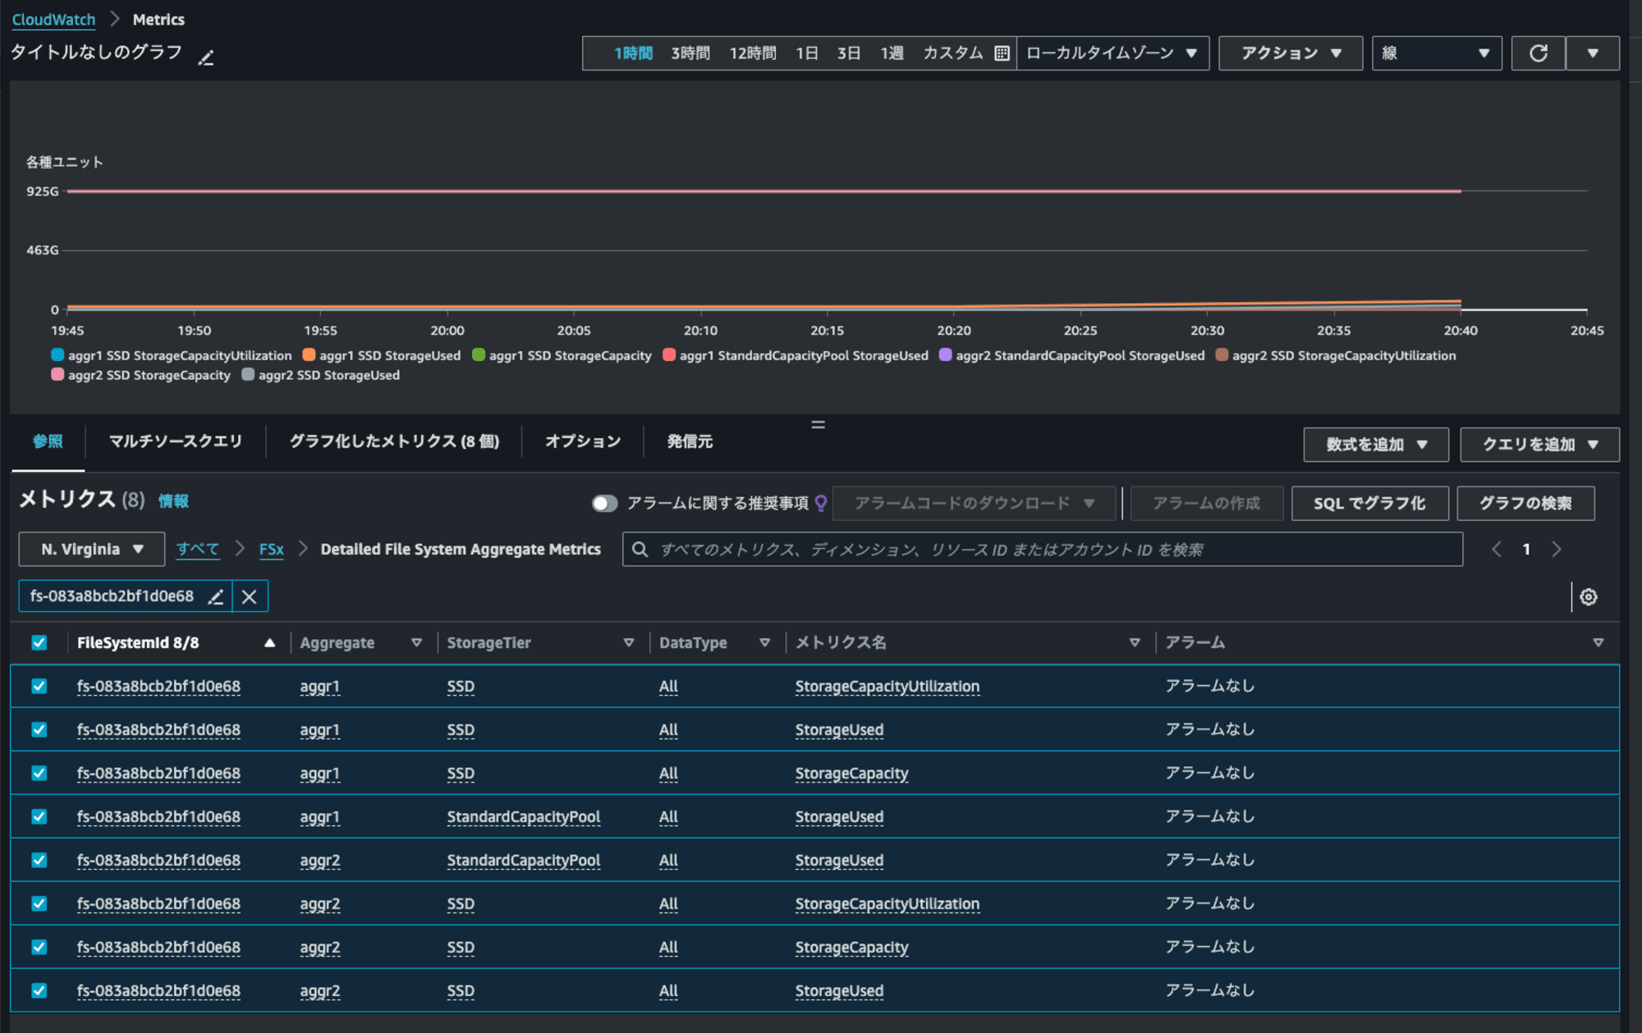
Task: Switch to 発信元 tab
Action: point(690,441)
